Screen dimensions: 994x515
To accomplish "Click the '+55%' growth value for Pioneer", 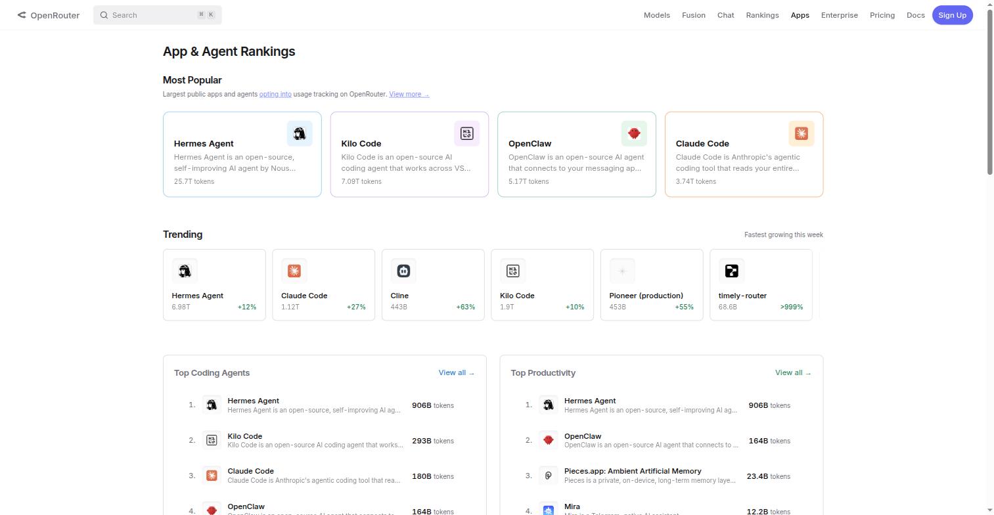I will [684, 307].
